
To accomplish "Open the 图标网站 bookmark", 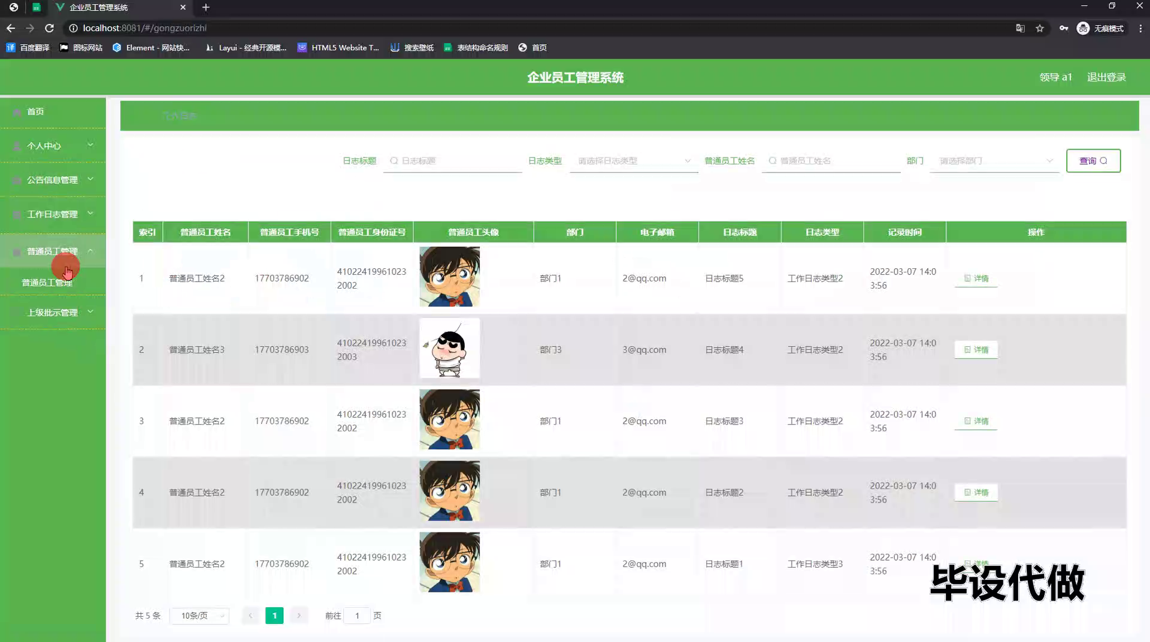I will tap(81, 47).
